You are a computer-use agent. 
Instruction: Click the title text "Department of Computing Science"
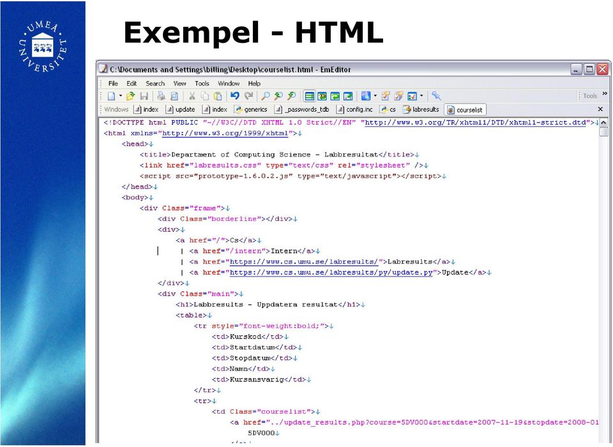coord(241,155)
